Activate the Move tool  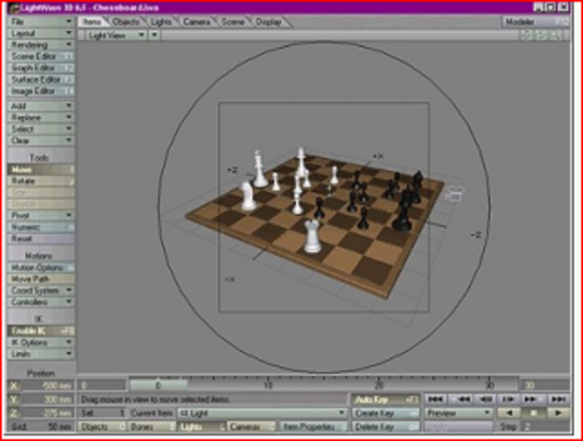pos(40,170)
